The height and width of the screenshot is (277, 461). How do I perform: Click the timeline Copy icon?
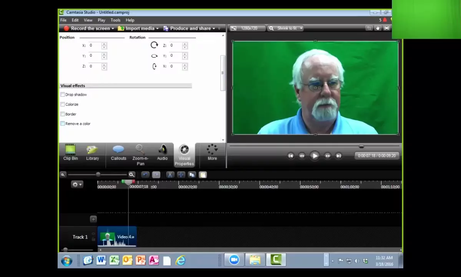[192, 175]
